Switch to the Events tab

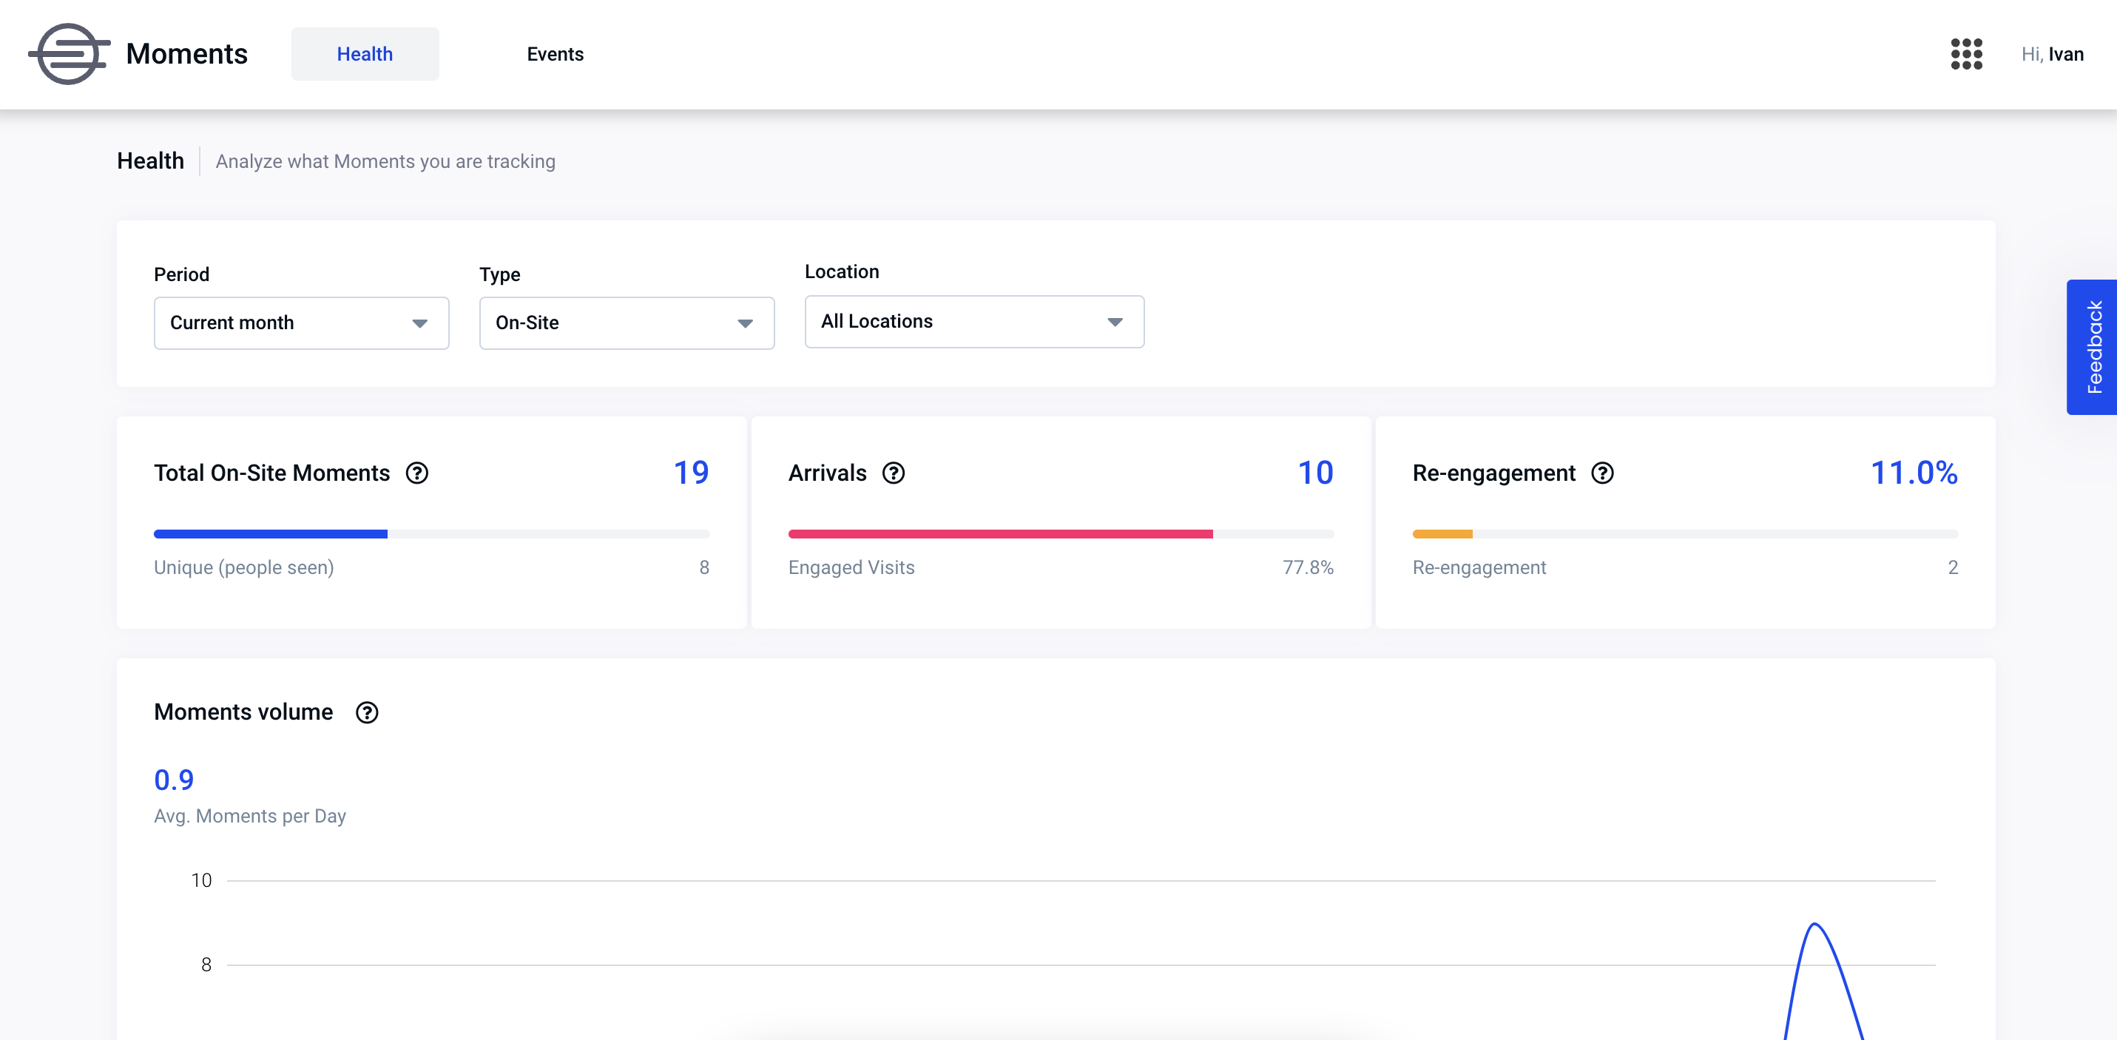click(555, 54)
